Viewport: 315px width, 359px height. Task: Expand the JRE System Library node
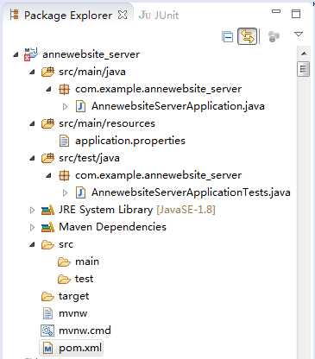point(32,210)
